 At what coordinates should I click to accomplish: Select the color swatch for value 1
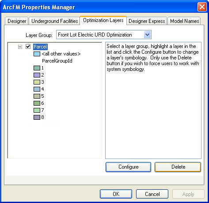[x=37, y=68]
